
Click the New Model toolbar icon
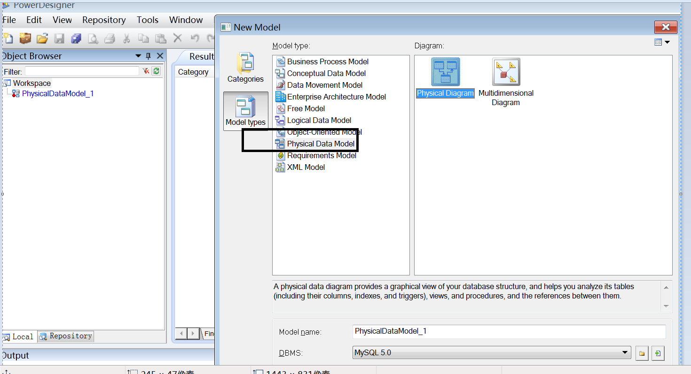tap(8, 38)
